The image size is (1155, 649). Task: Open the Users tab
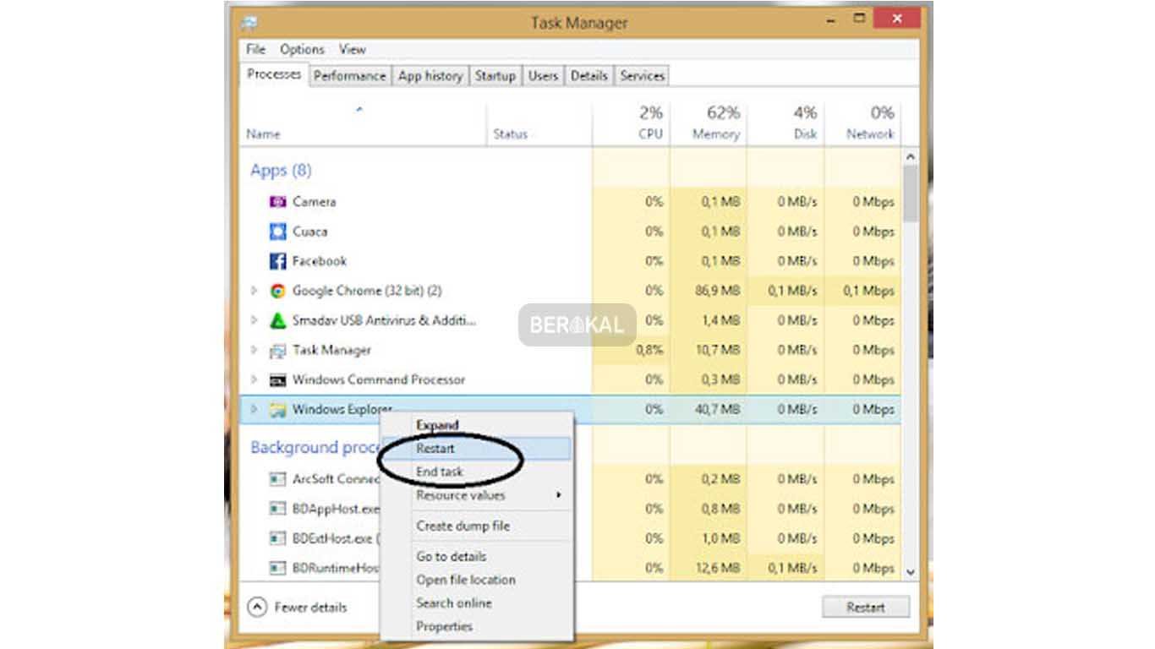543,75
